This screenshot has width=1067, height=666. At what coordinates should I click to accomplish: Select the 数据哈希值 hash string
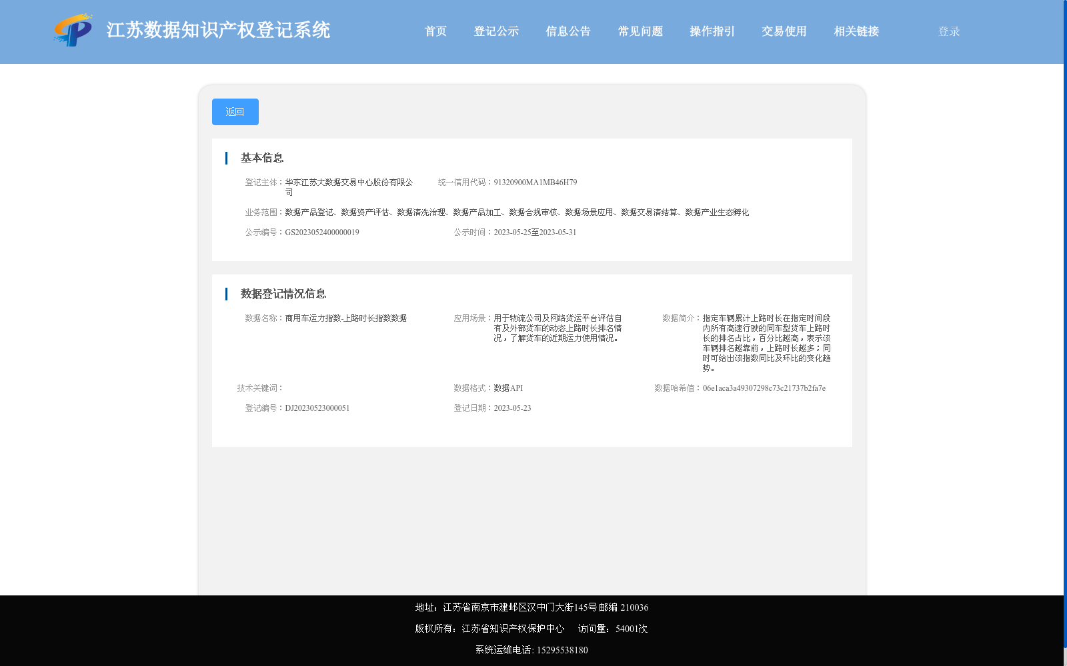tap(764, 388)
